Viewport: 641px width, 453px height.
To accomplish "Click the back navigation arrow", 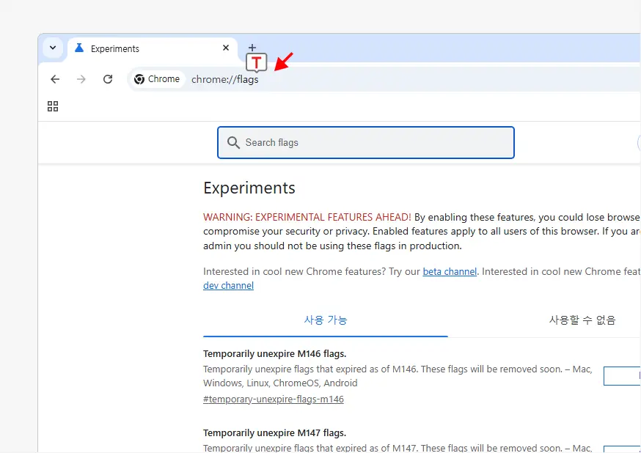I will click(55, 79).
